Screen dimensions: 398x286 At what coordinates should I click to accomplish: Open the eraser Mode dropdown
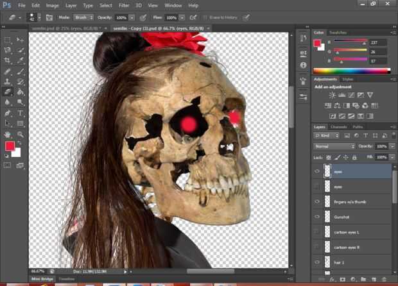coord(83,17)
